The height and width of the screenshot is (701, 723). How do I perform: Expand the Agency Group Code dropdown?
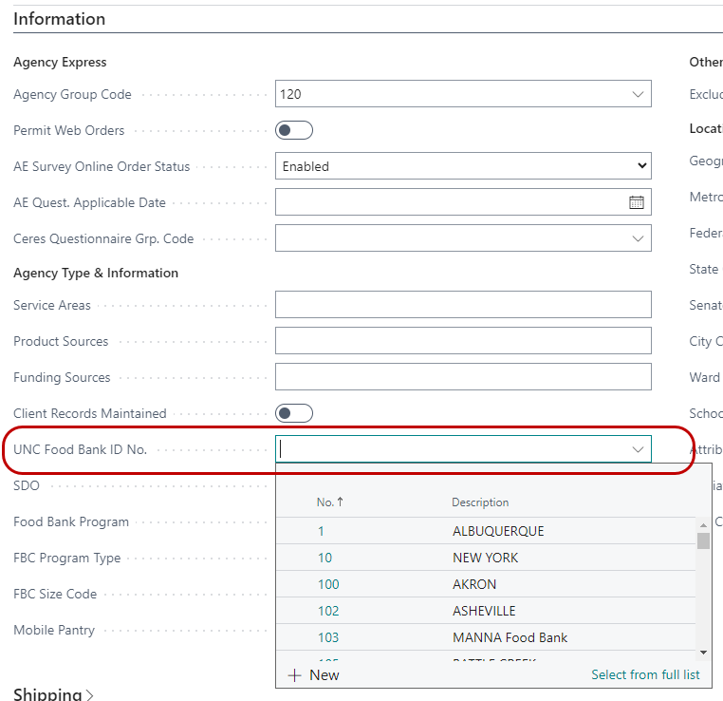click(638, 94)
